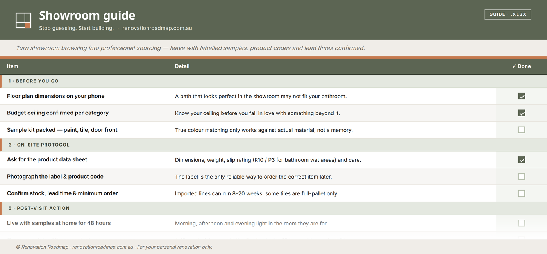The height and width of the screenshot is (254, 547).
Task: Click the Detail column header
Action: click(182, 66)
